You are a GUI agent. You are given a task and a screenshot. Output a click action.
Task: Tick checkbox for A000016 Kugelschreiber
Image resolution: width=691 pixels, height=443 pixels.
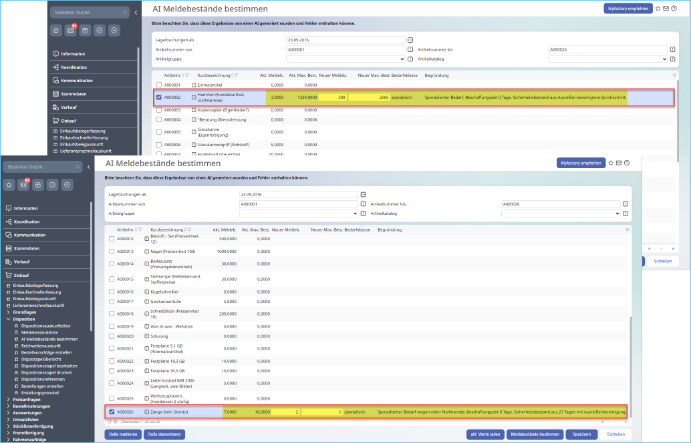pyautogui.click(x=112, y=292)
